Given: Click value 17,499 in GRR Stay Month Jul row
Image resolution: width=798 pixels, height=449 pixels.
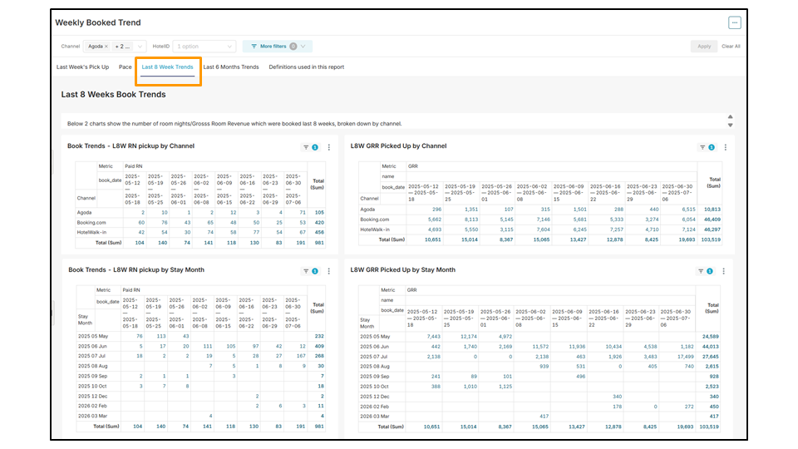Looking at the screenshot, I should (686, 357).
